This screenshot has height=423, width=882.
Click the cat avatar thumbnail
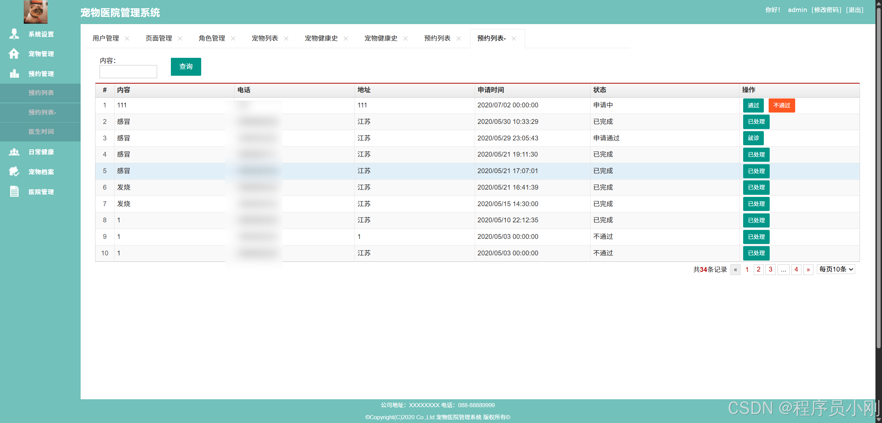(35, 12)
